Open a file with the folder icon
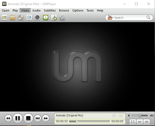155x126 pixels. coord(12,18)
